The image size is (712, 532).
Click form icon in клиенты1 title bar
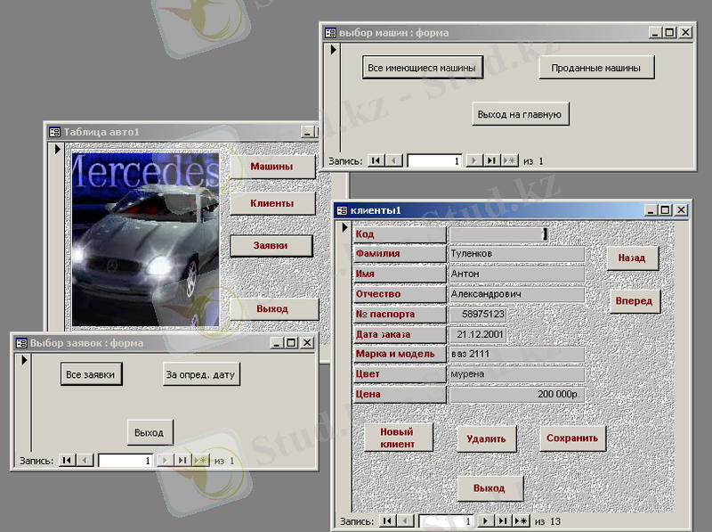(x=342, y=210)
